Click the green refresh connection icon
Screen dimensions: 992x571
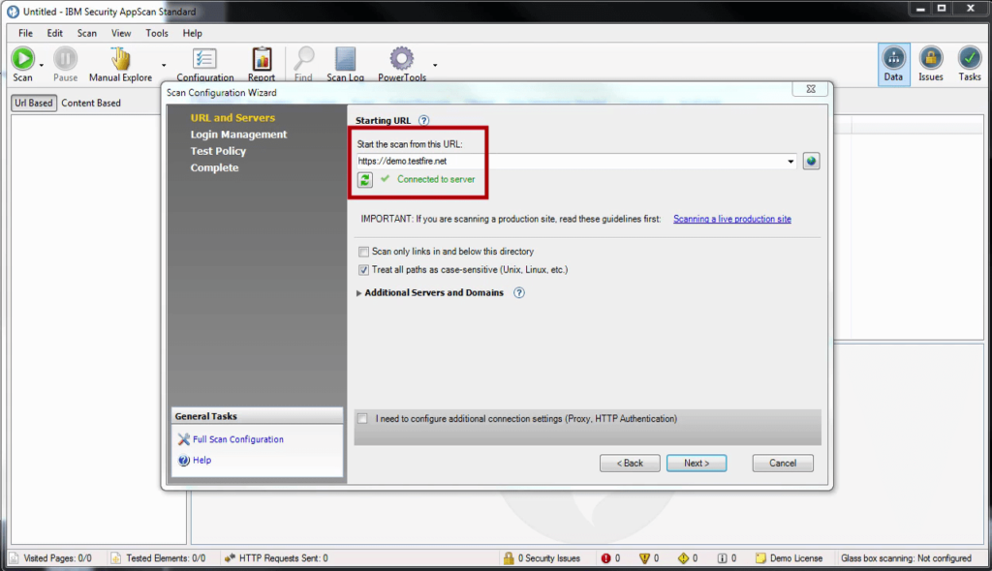click(x=365, y=179)
